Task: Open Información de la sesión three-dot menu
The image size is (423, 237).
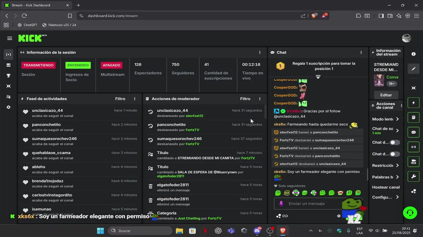Action: 260,52
